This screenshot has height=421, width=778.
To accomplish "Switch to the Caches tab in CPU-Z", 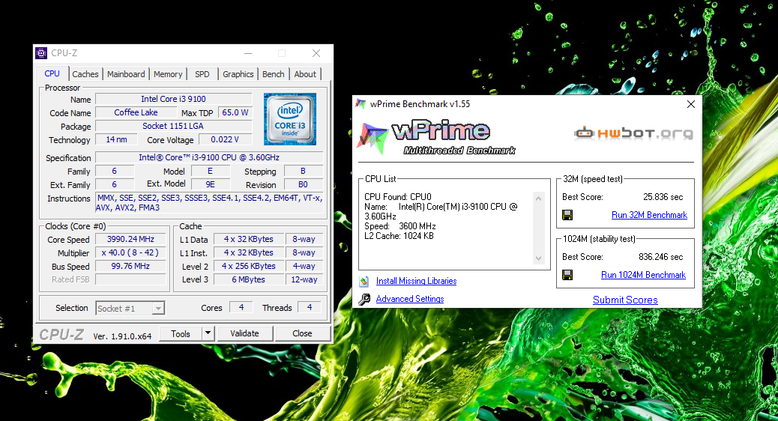I will (x=85, y=74).
